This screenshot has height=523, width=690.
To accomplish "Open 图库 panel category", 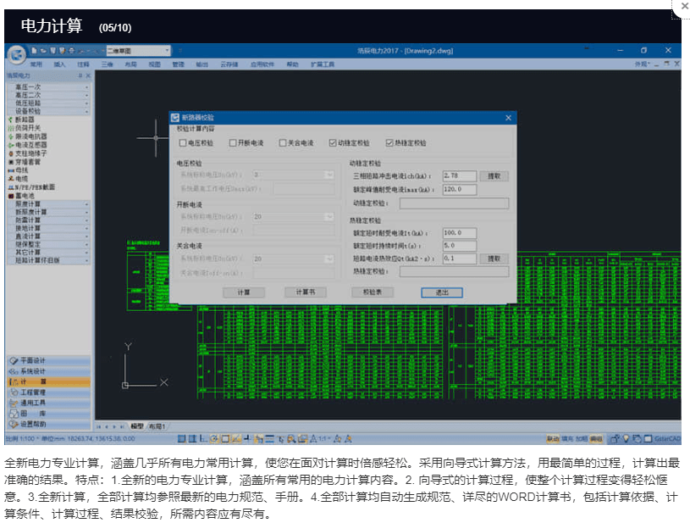I will (49, 414).
